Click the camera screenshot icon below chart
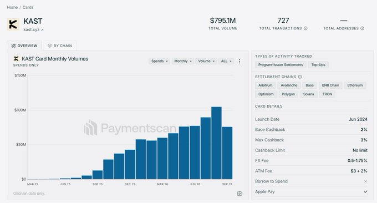Screen dimensions: 377x203 point(240,194)
